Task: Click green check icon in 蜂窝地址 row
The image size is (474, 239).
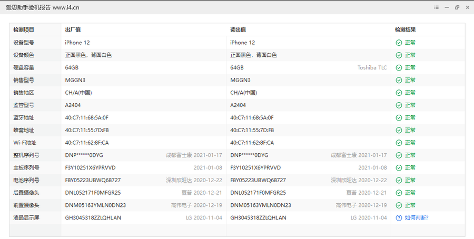Action: [399, 130]
